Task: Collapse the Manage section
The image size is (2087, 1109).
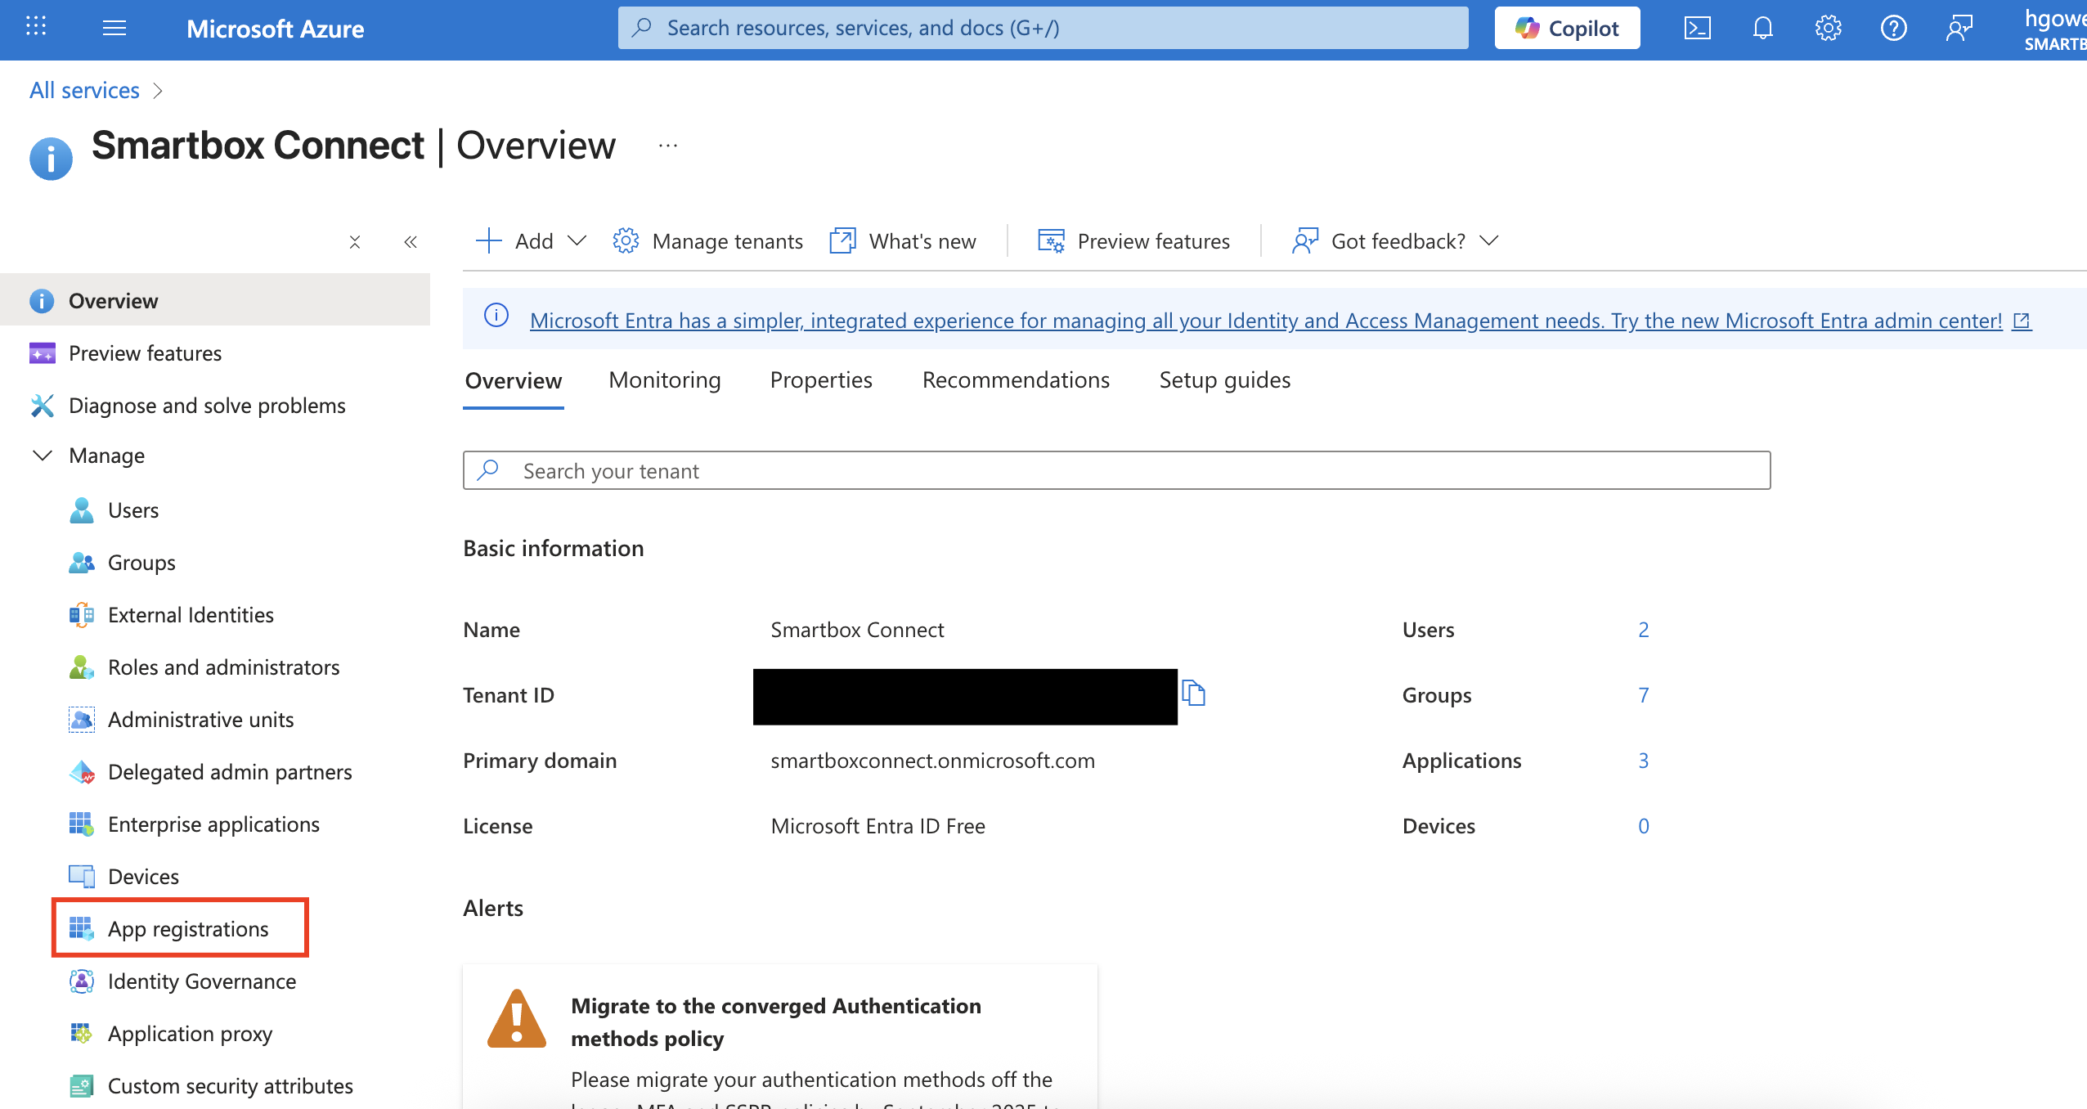Action: [43, 456]
